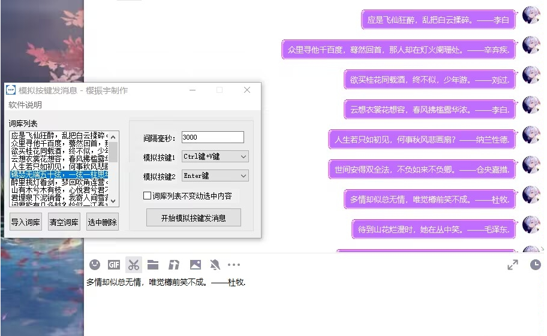This screenshot has width=547, height=336.
Task: Click 开始模拟按键发消息 button
Action: [x=194, y=218]
